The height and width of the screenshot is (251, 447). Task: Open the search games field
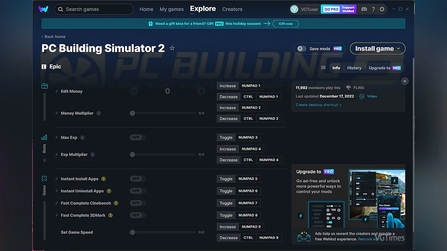tap(93, 9)
